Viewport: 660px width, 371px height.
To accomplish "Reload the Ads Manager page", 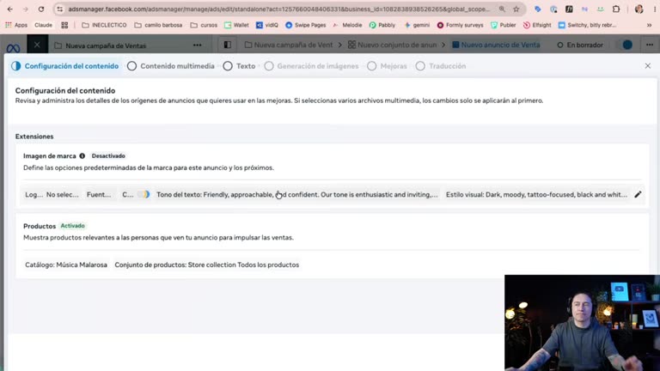I will pos(41,9).
